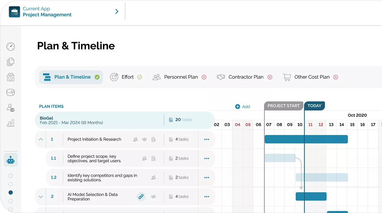The width and height of the screenshot is (382, 213).
Task: Click personnel icon on item 1.2 row
Action: 153,178
